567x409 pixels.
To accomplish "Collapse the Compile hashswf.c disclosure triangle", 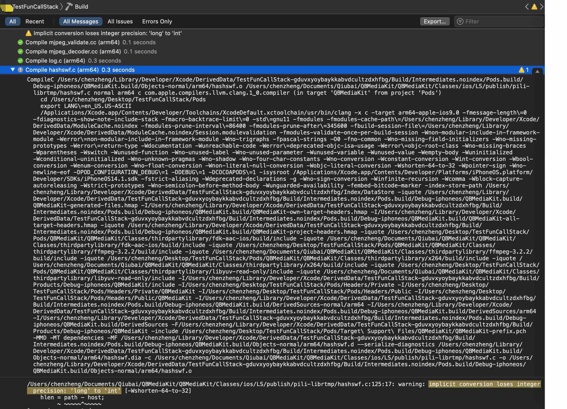I will [x=12, y=70].
